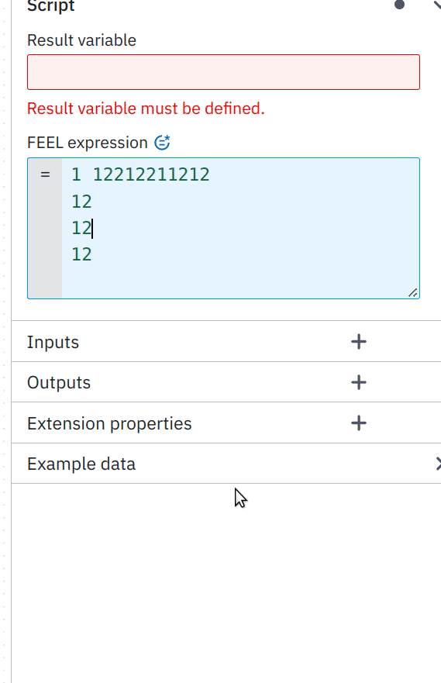Open the FEEL expression AI helper icon
This screenshot has width=441, height=683.
(163, 143)
